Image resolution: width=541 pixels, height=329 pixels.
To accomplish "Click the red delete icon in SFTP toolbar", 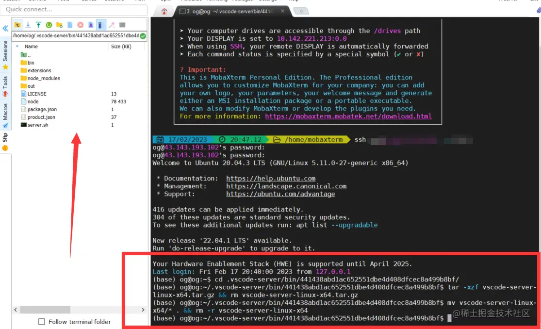I will coord(81,25).
